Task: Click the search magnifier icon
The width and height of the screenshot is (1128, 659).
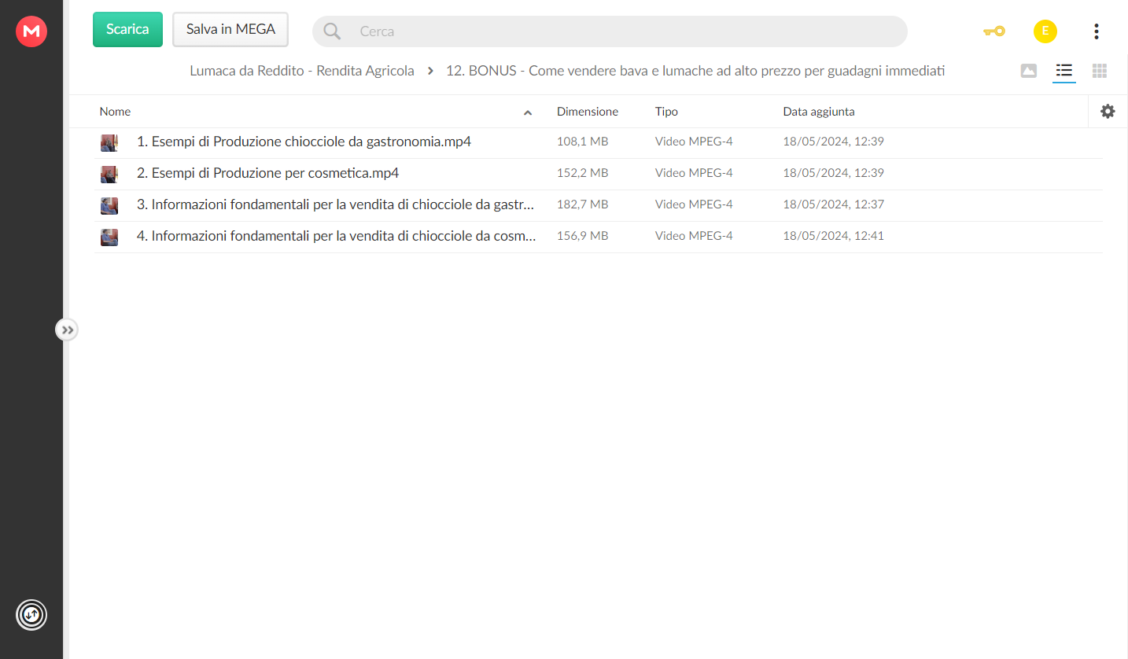Action: click(x=332, y=31)
